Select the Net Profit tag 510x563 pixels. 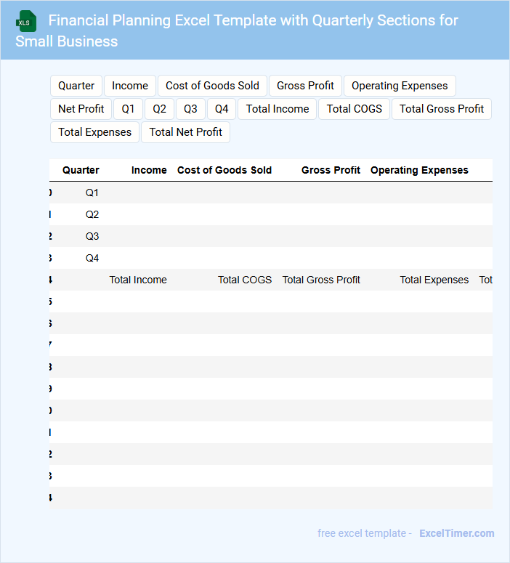pyautogui.click(x=81, y=109)
